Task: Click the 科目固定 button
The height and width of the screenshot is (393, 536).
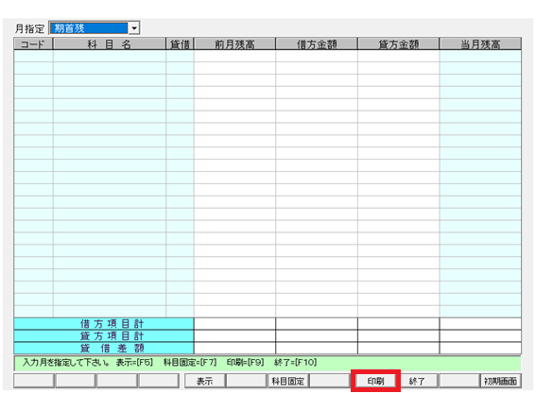Action: pyautogui.click(x=287, y=381)
